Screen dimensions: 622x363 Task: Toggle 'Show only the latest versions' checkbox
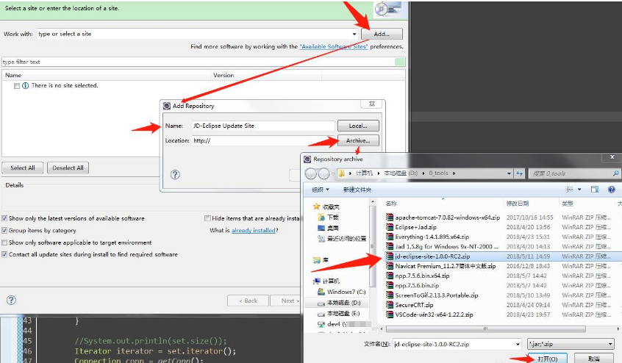4,218
